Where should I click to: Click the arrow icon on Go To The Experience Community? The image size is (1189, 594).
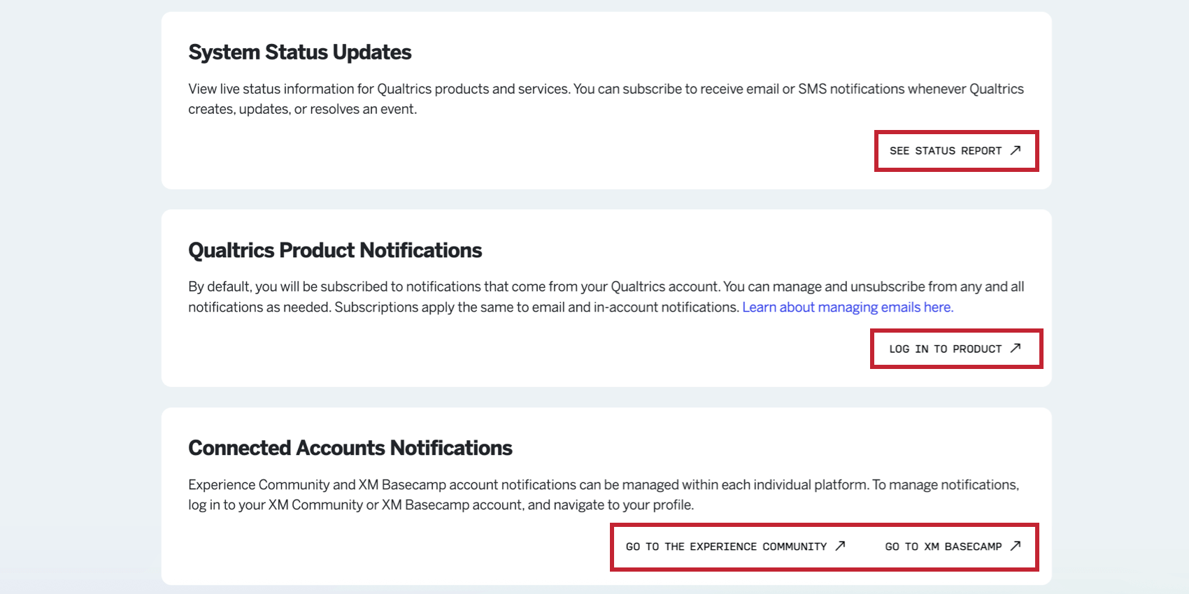click(841, 546)
